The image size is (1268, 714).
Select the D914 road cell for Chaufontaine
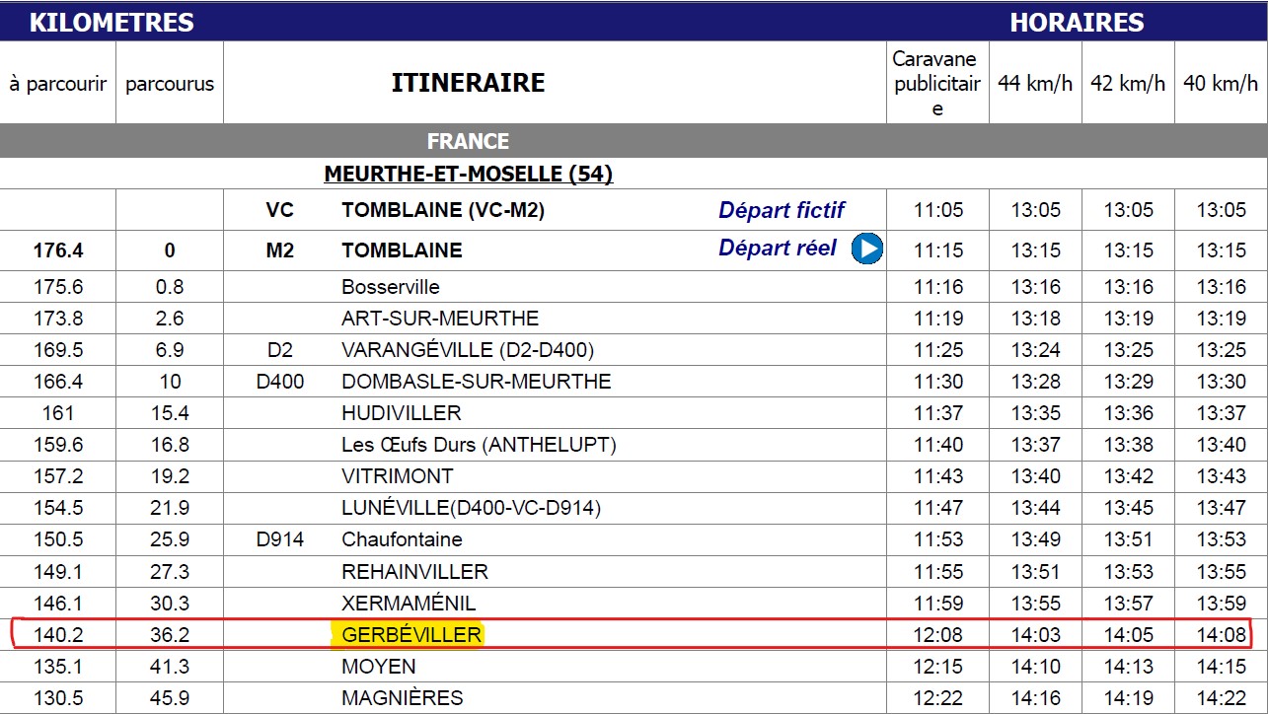click(279, 539)
